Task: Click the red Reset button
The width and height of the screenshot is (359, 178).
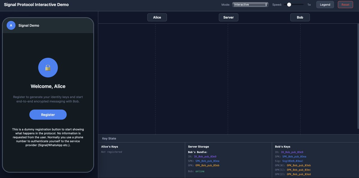Action: coord(345,4)
